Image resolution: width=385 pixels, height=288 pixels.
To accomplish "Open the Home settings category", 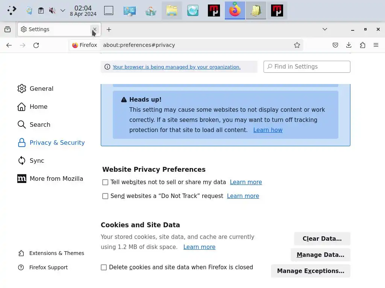I will click(32, 106).
